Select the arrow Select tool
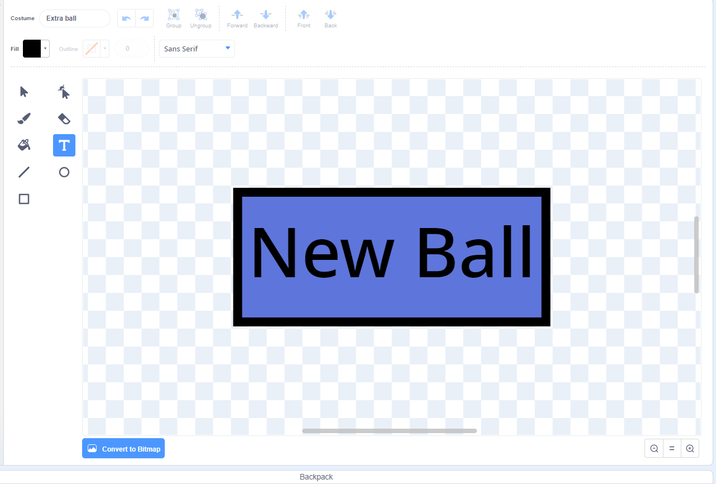The image size is (716, 484). click(23, 91)
